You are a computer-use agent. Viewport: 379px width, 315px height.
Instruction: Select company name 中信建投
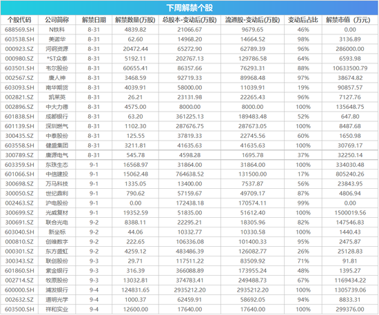[x=57, y=174]
